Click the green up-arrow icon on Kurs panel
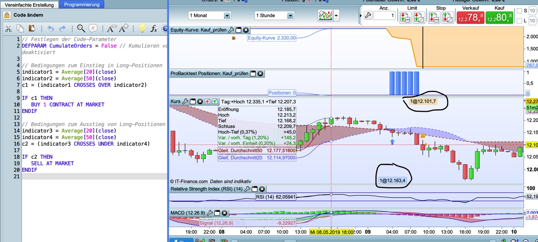Viewport: 538px width, 242px height. tap(215, 102)
